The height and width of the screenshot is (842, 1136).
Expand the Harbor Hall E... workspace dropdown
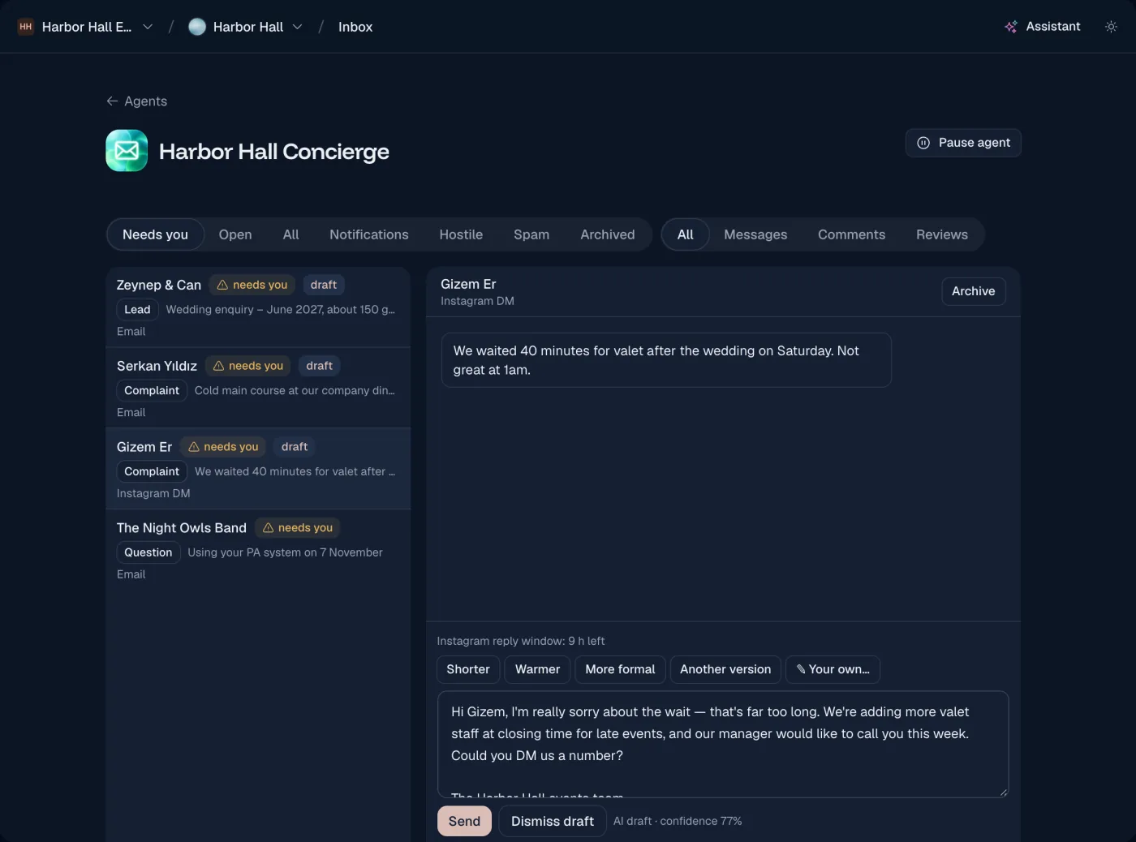coord(148,27)
